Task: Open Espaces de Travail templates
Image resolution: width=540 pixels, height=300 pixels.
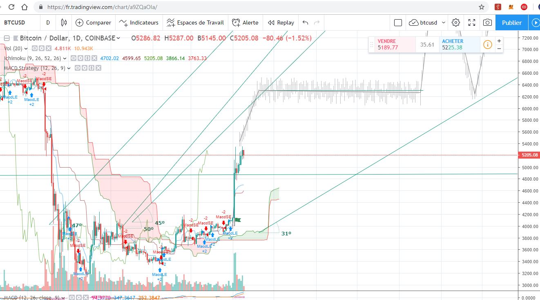Action: point(195,22)
